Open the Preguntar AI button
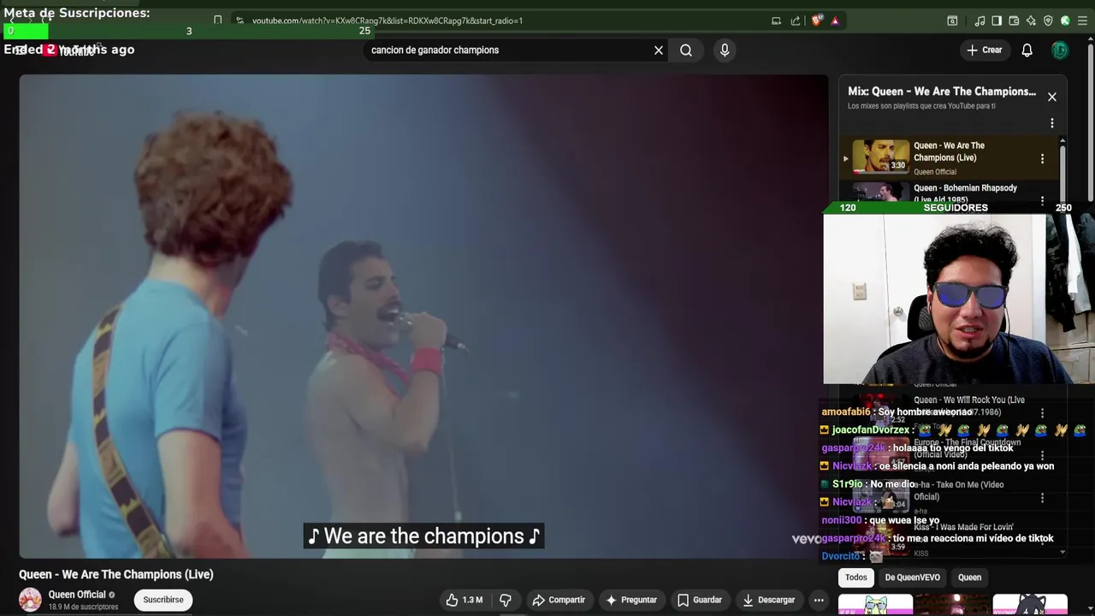This screenshot has width=1095, height=616. [x=631, y=600]
